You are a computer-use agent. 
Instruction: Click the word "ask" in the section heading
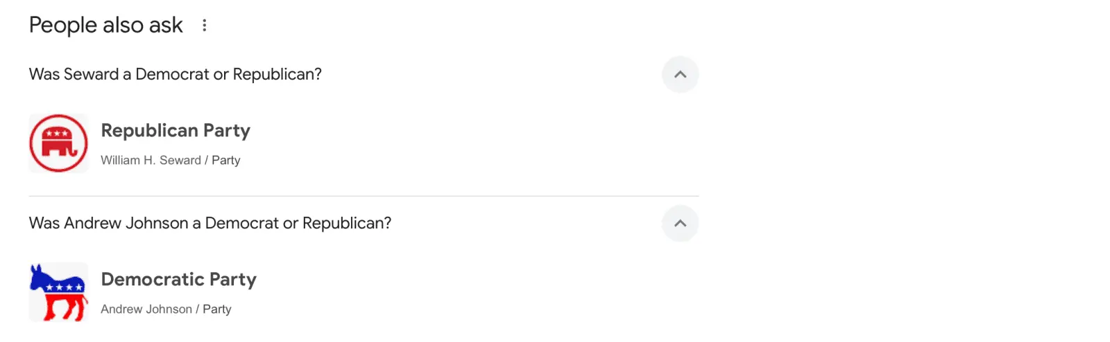pyautogui.click(x=166, y=26)
